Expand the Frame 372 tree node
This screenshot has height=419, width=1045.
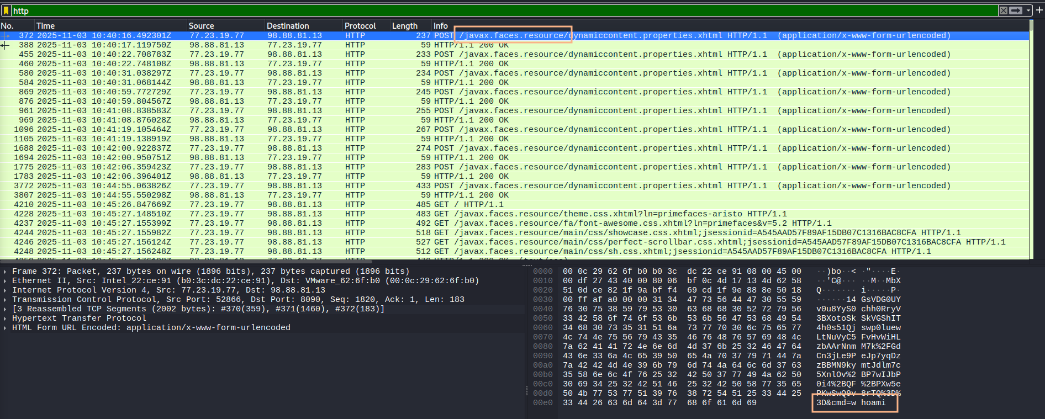(x=5, y=272)
